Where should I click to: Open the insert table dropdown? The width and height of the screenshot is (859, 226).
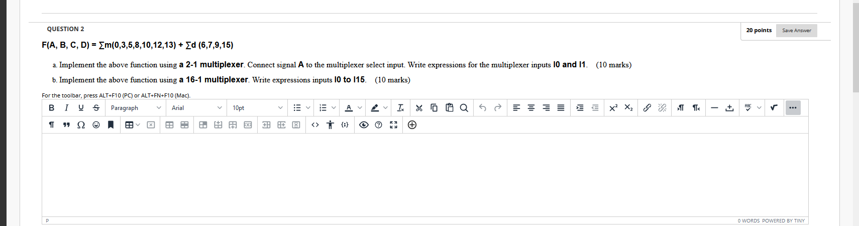tap(132, 125)
